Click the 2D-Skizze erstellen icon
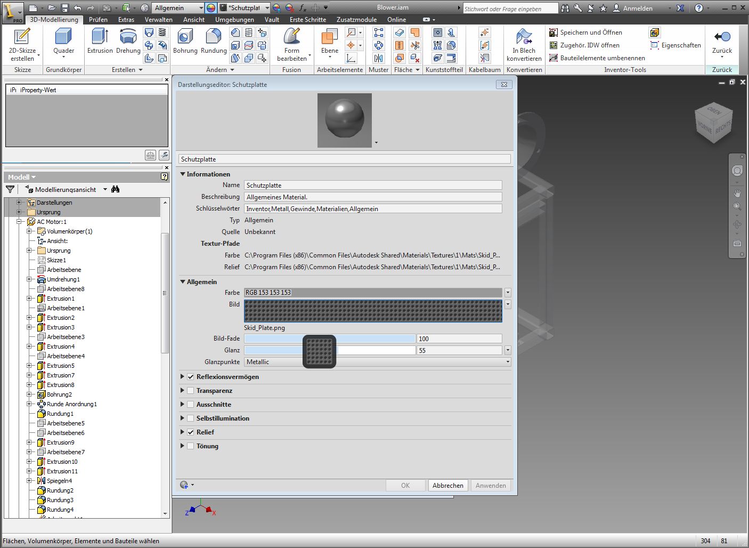This screenshot has width=749, height=548. click(x=22, y=37)
